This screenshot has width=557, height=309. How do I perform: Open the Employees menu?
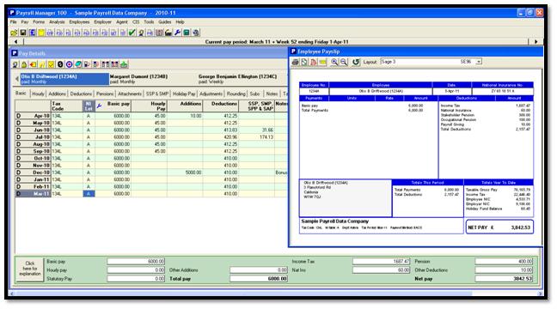coord(79,22)
